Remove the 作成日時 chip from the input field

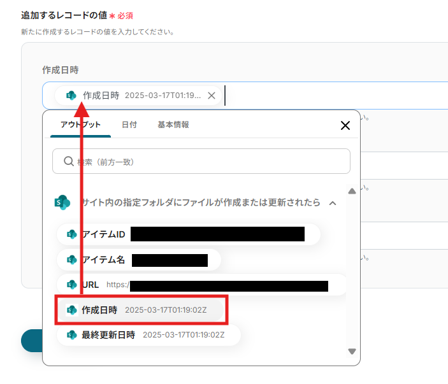point(212,96)
